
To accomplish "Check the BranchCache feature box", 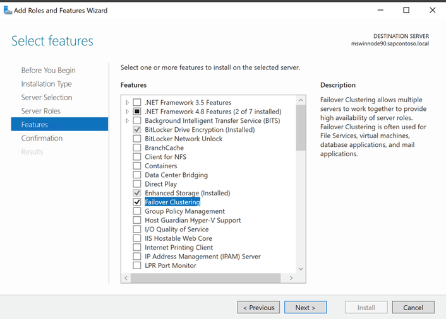I will [x=137, y=148].
